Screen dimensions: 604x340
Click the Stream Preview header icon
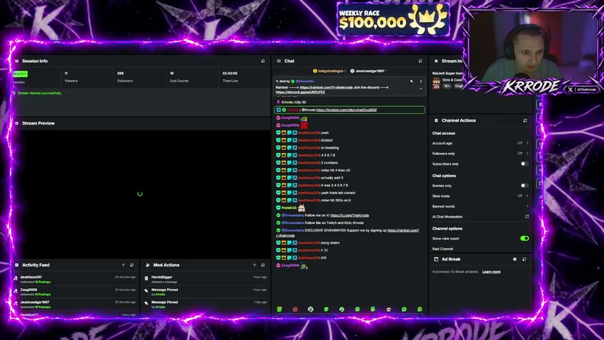point(16,123)
